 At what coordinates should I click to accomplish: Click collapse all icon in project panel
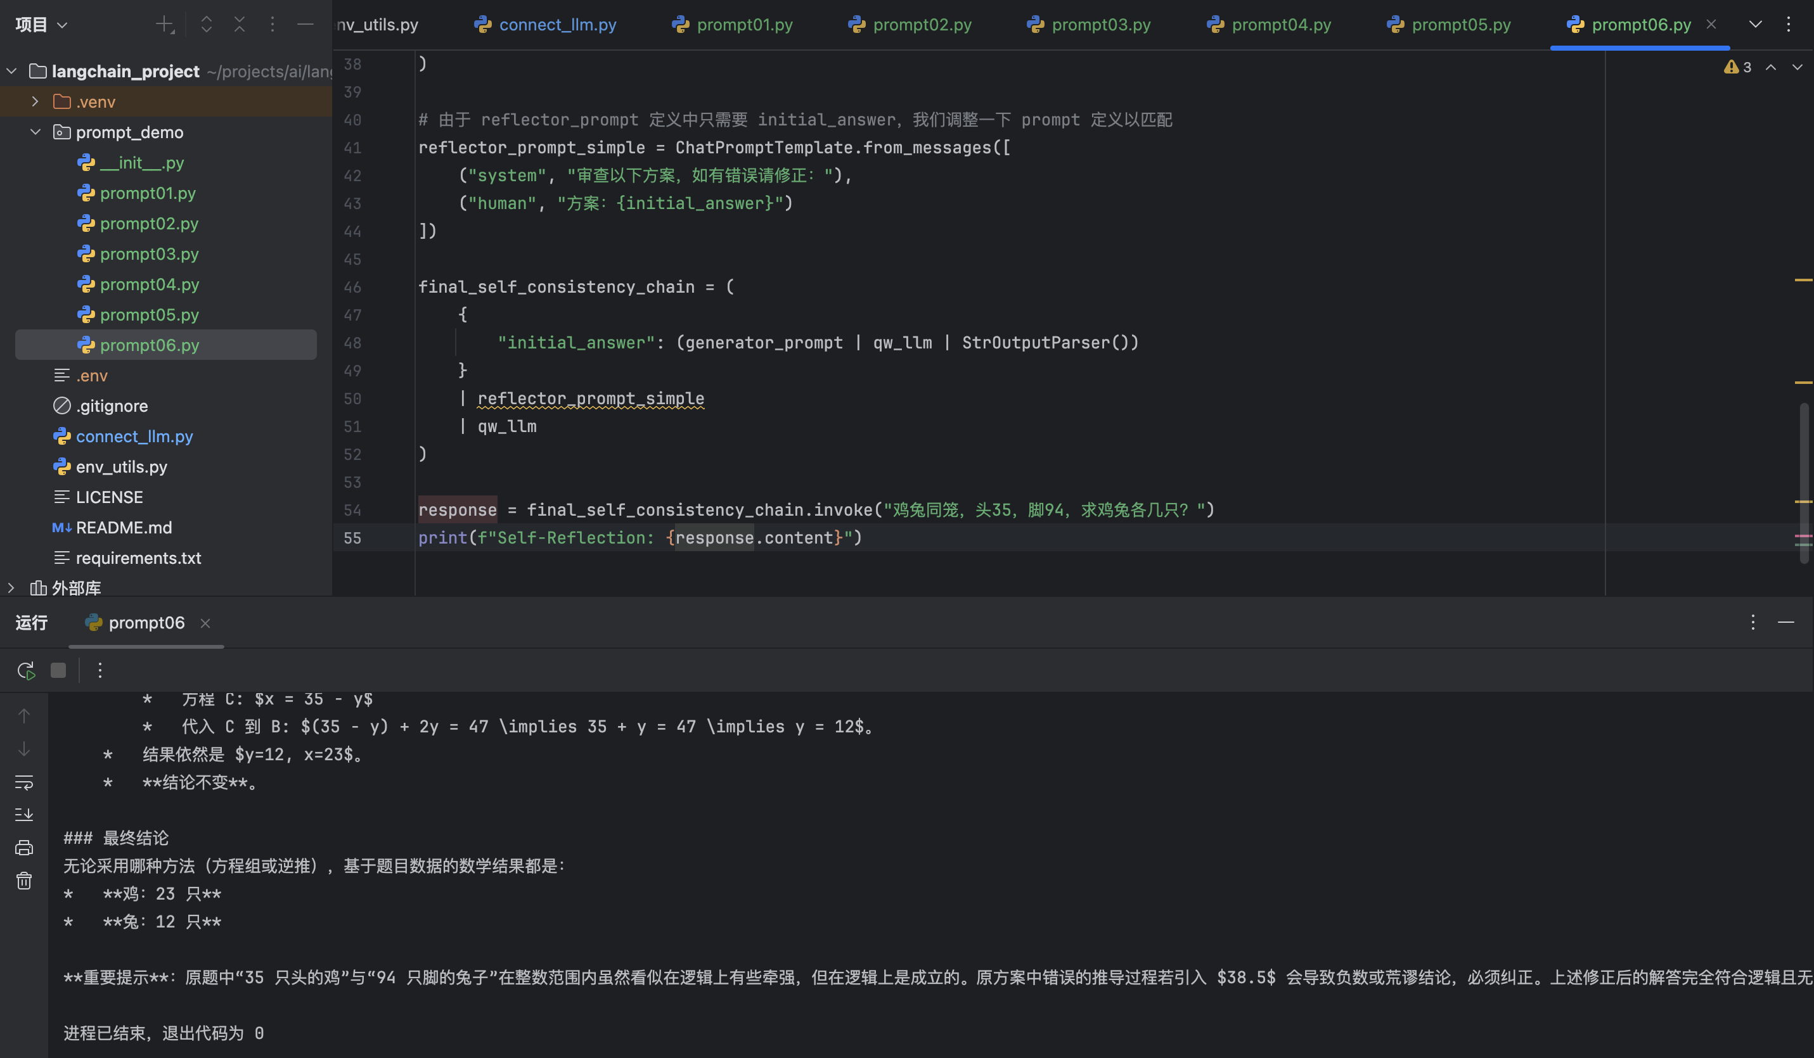point(240,25)
